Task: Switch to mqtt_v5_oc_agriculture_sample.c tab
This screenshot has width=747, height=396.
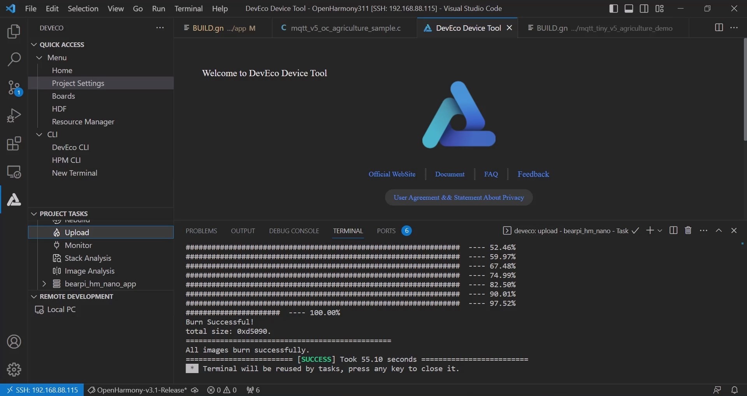Action: 344,28
